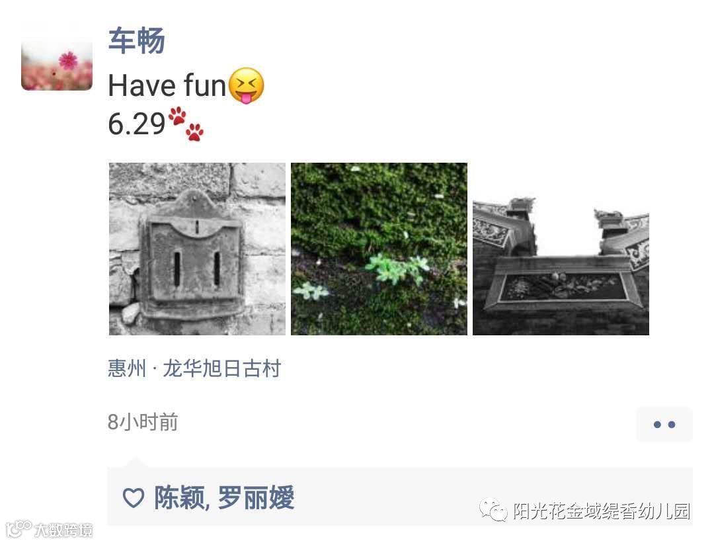Viewport: 714px width, 543px height.
Task: View the green moss photo
Action: 379,249
